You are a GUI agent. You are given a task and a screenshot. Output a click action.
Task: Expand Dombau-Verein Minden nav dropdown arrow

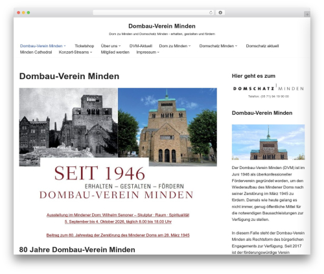point(65,46)
